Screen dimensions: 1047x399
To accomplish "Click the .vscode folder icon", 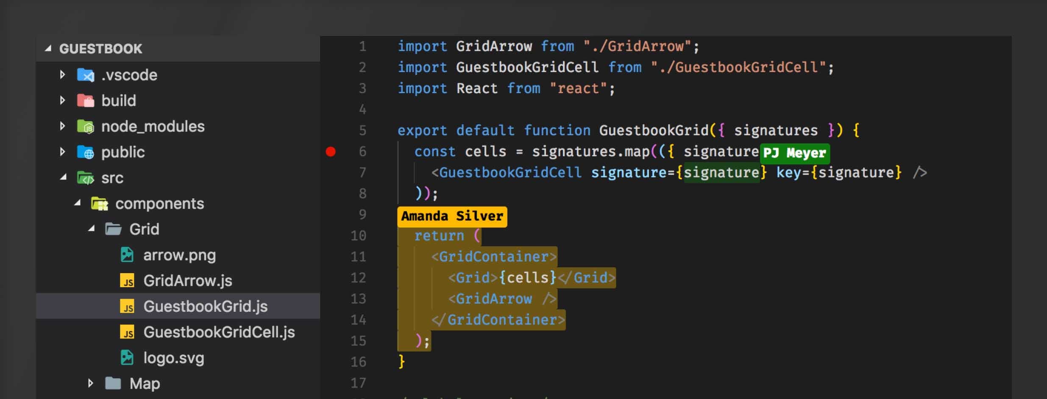I will click(86, 75).
